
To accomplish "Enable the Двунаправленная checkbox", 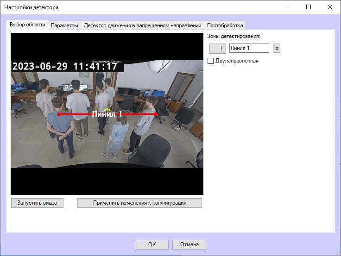I will [210, 61].
